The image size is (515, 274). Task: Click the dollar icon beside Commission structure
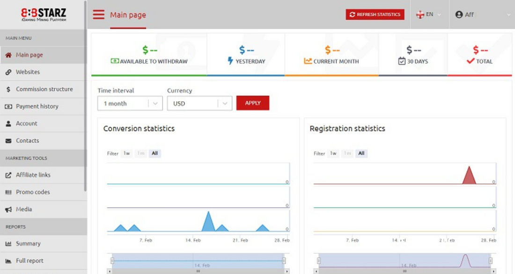(8, 89)
